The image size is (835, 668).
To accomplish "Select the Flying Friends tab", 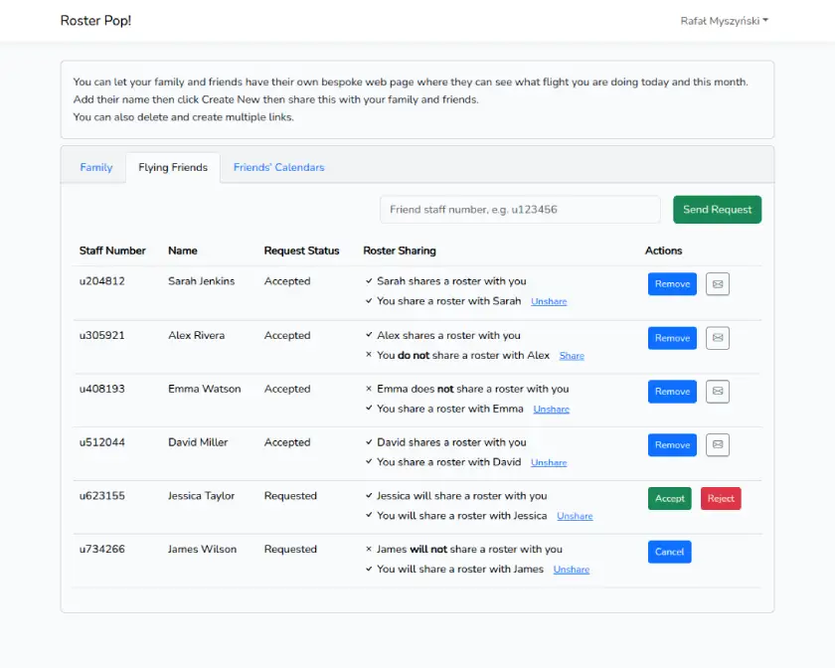I will point(173,167).
